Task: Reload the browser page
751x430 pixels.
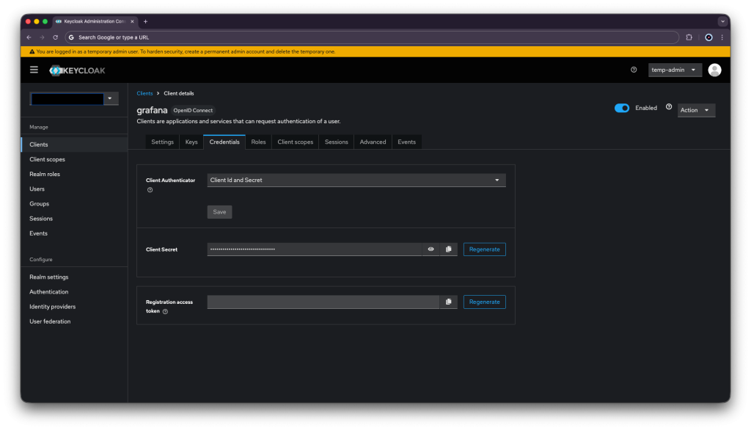Action: pos(55,37)
